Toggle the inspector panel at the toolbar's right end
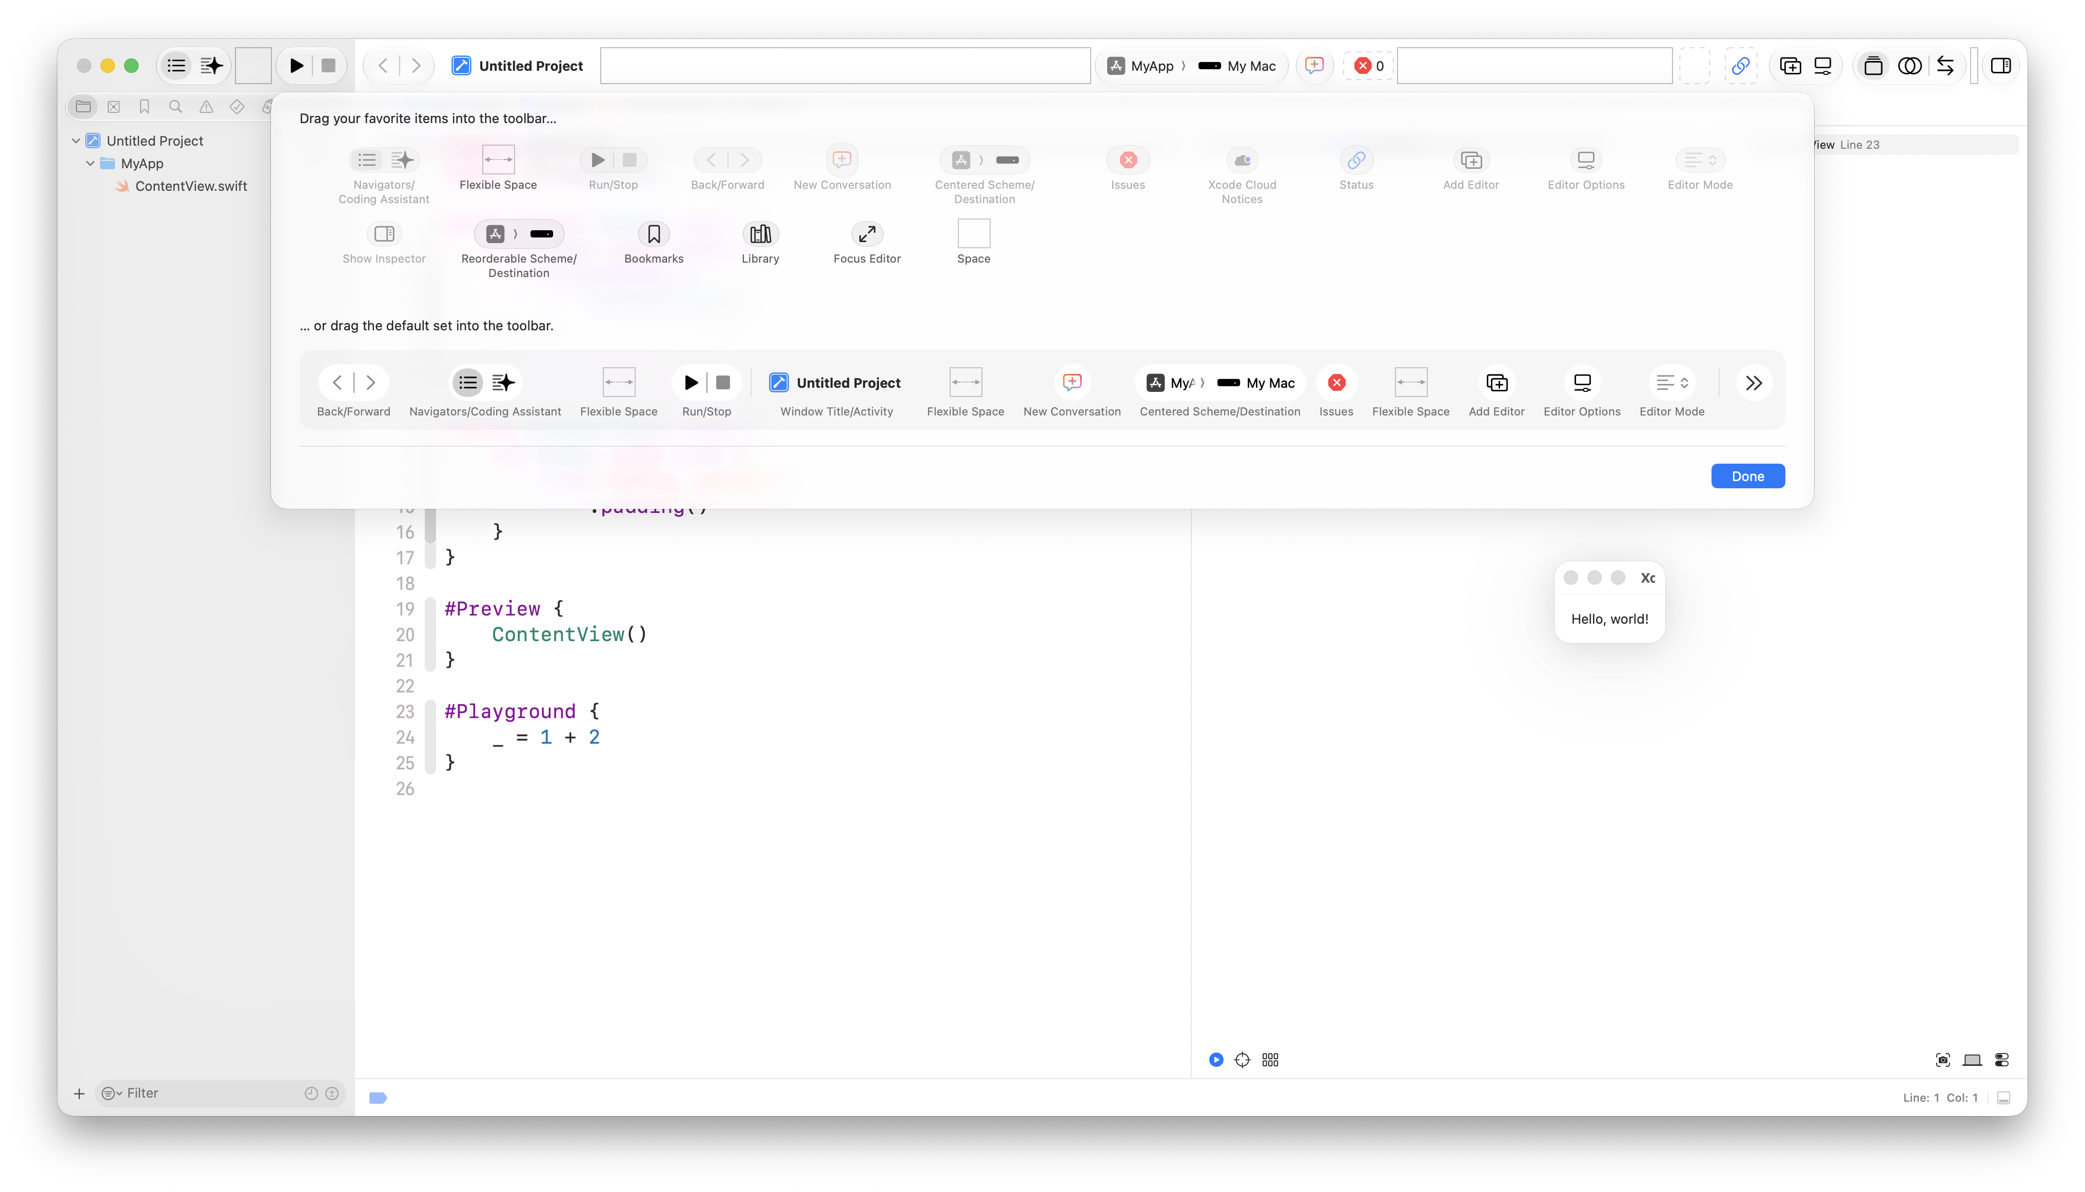Image resolution: width=2085 pixels, height=1192 pixels. (x=2000, y=66)
